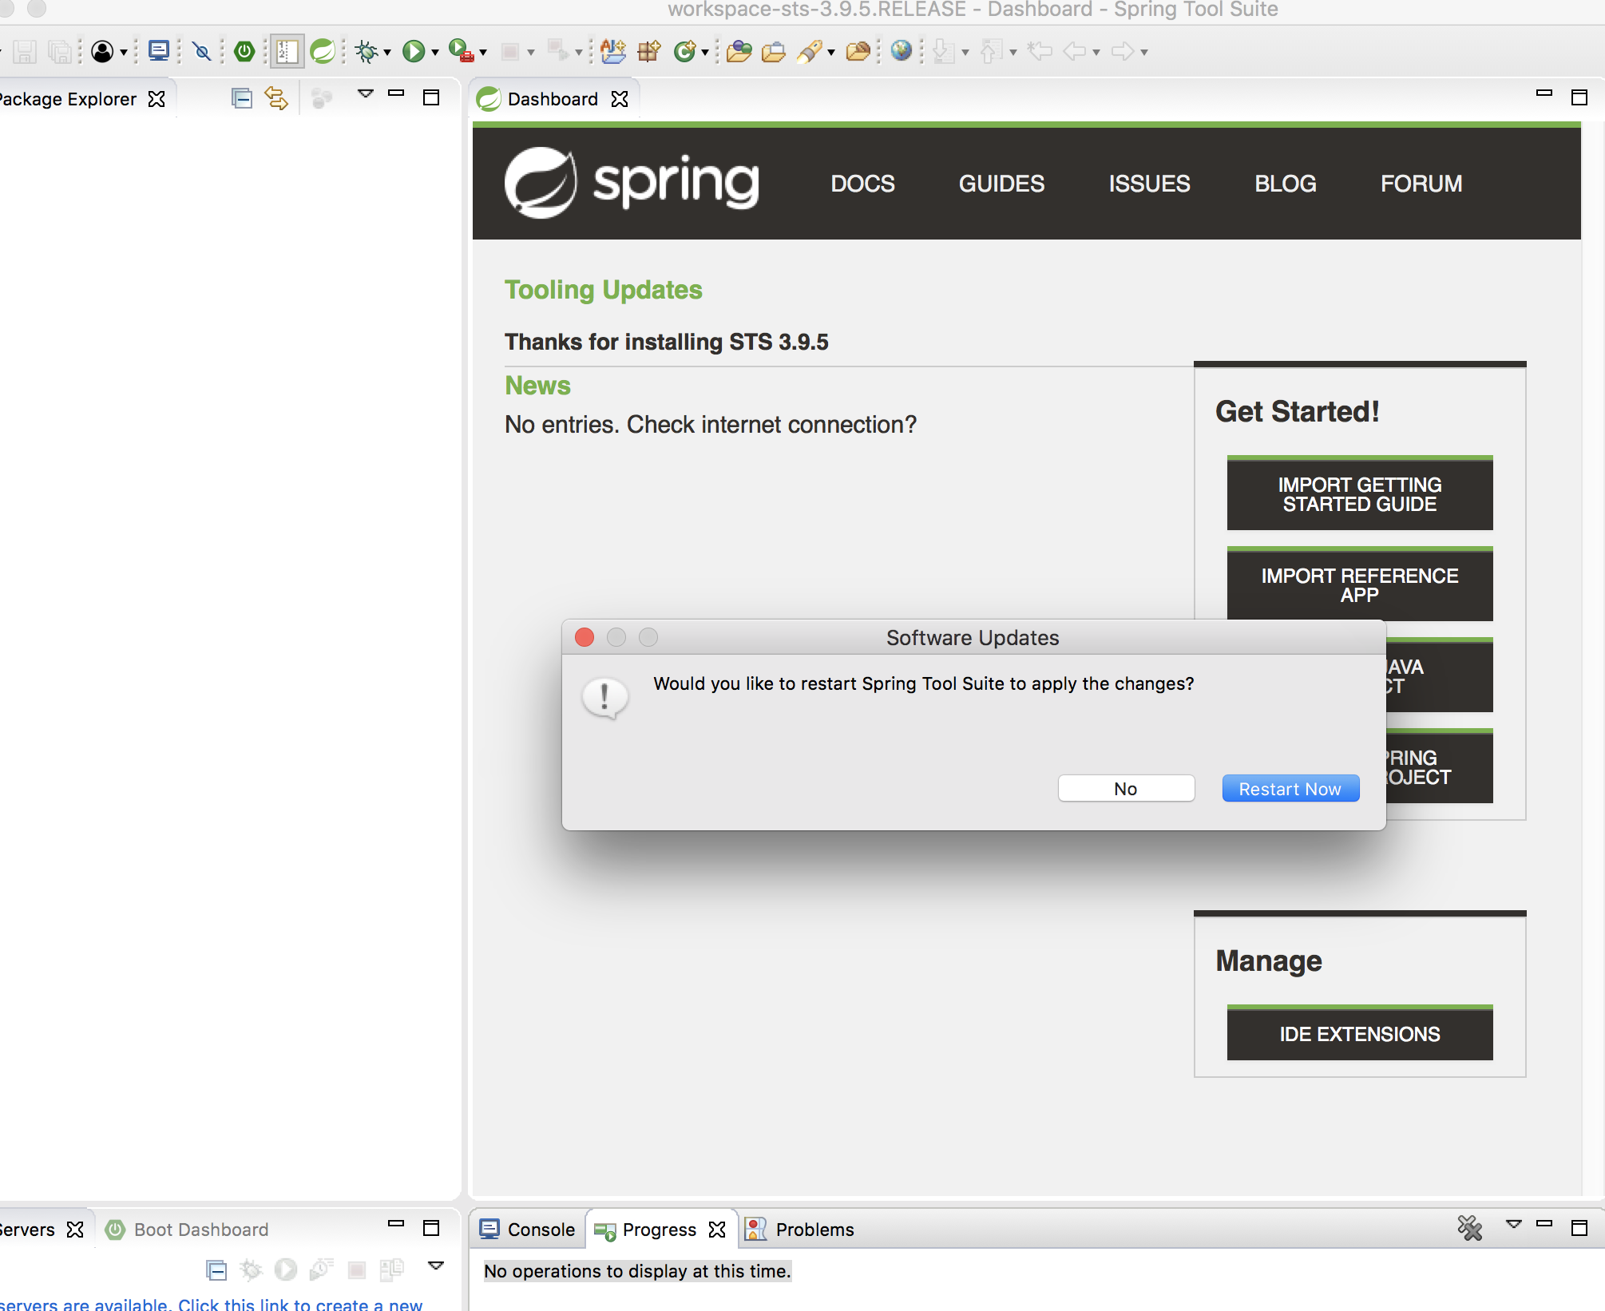
Task: Toggle the pressed block selection toolbar button
Action: point(287,52)
